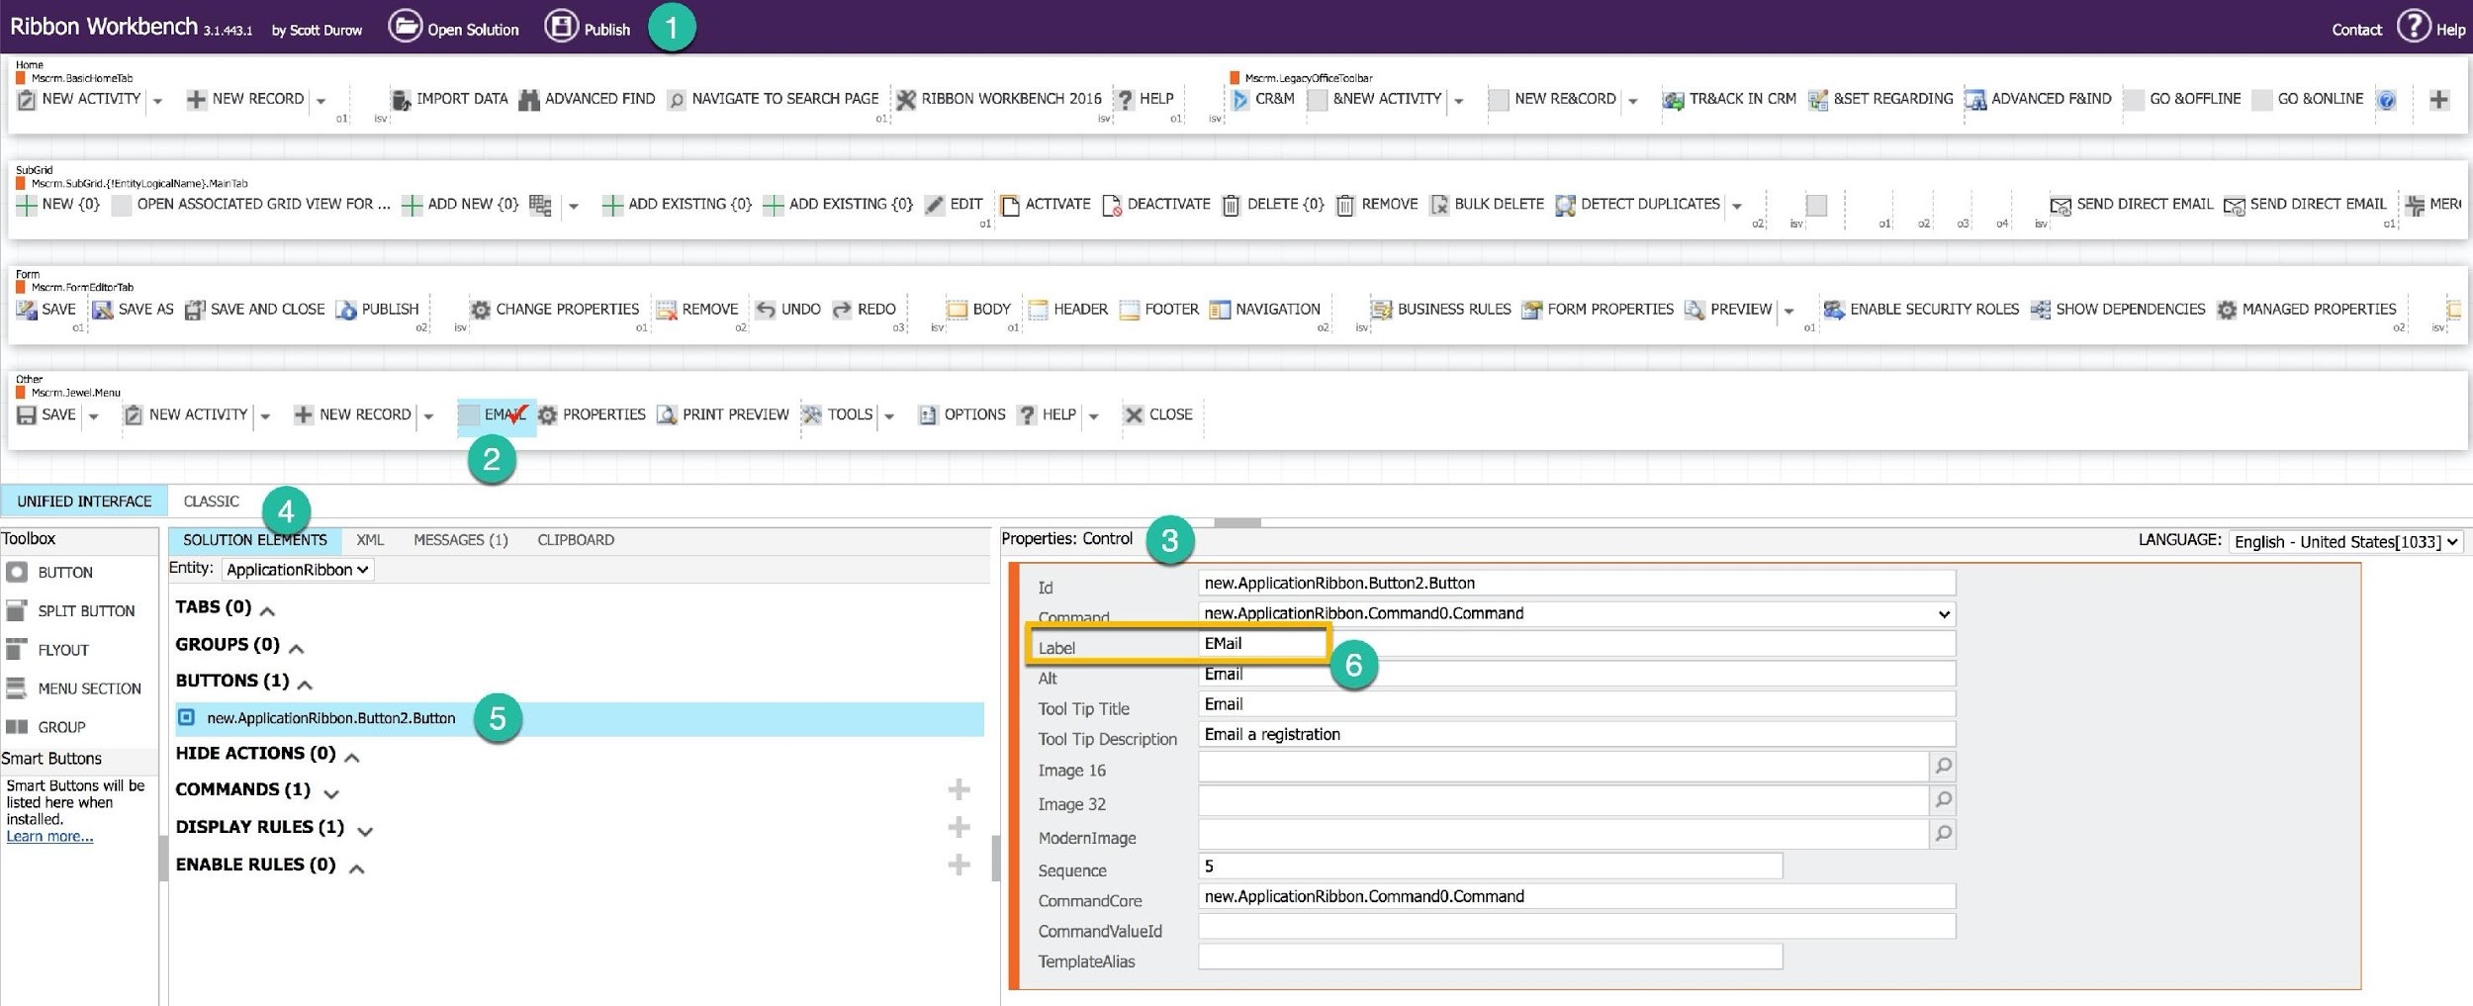The image size is (2473, 1006).
Task: Click Detect Duplicates button
Action: (x=1638, y=205)
